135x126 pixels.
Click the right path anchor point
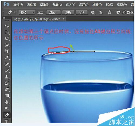click(x=94, y=52)
